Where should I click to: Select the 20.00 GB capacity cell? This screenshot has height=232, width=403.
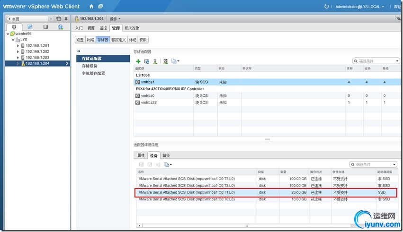tap(294, 192)
